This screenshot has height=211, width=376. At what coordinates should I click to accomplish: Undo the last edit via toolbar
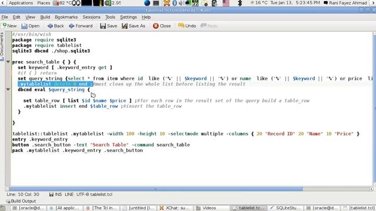click(x=187, y=26)
